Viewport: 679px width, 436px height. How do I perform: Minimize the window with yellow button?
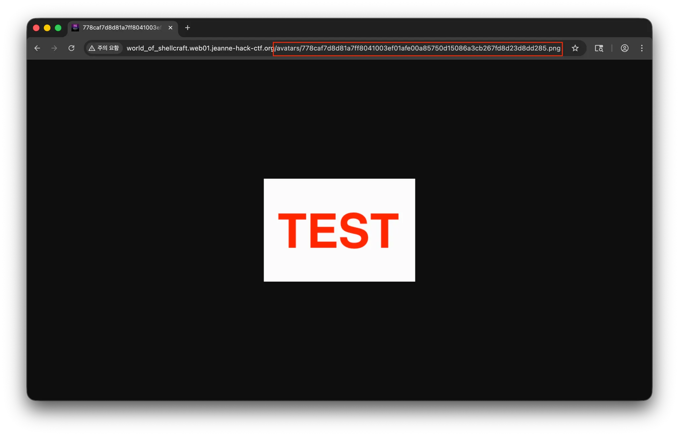coord(47,28)
